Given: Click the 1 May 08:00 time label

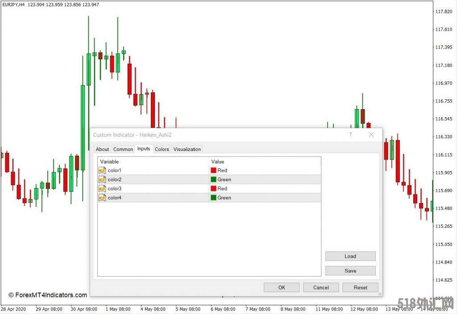Looking at the screenshot, I should (x=118, y=309).
